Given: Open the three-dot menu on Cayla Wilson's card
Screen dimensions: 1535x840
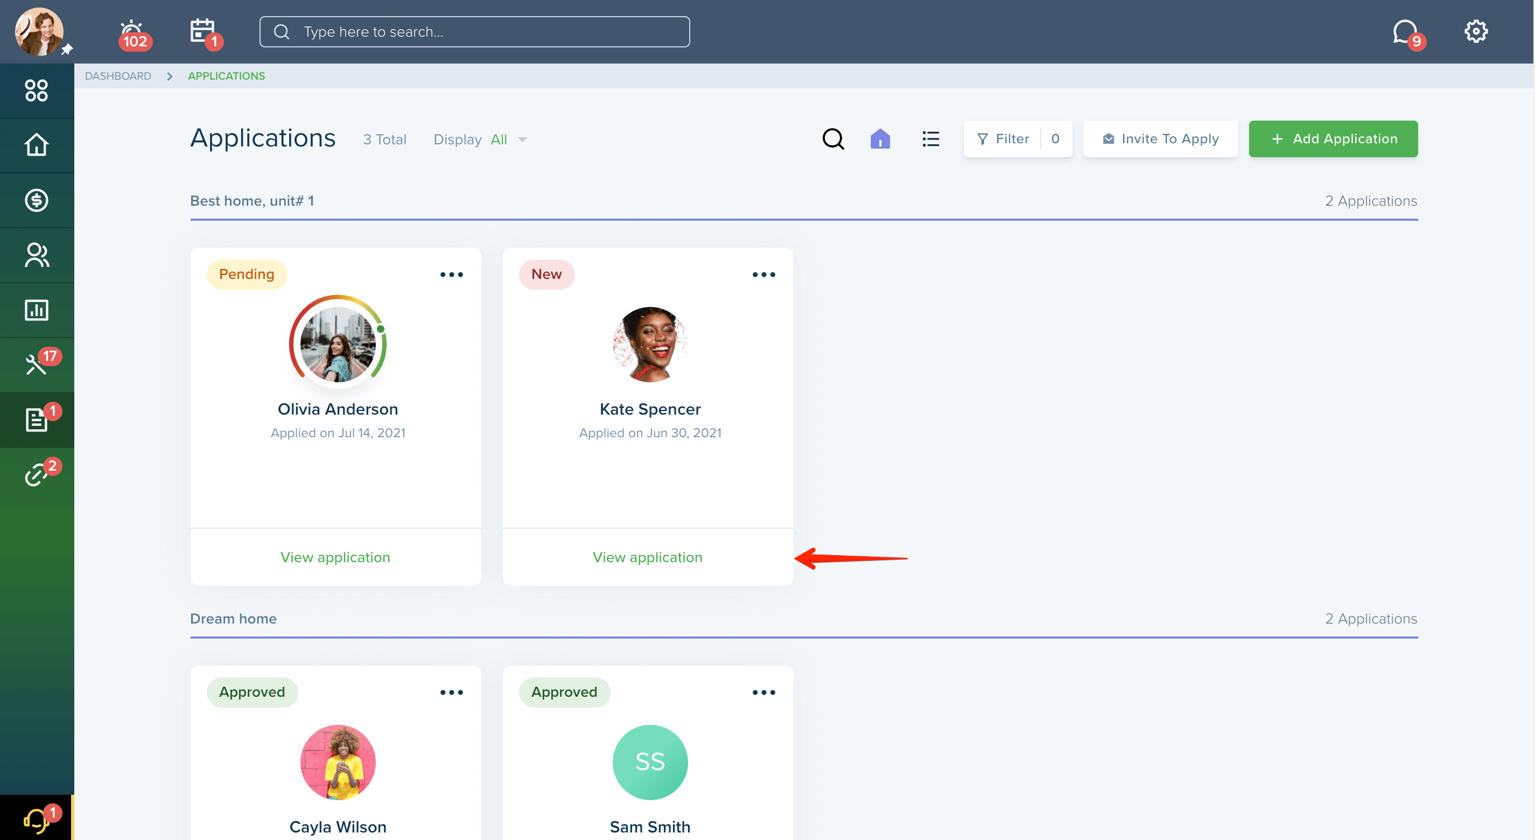Looking at the screenshot, I should click(x=452, y=692).
